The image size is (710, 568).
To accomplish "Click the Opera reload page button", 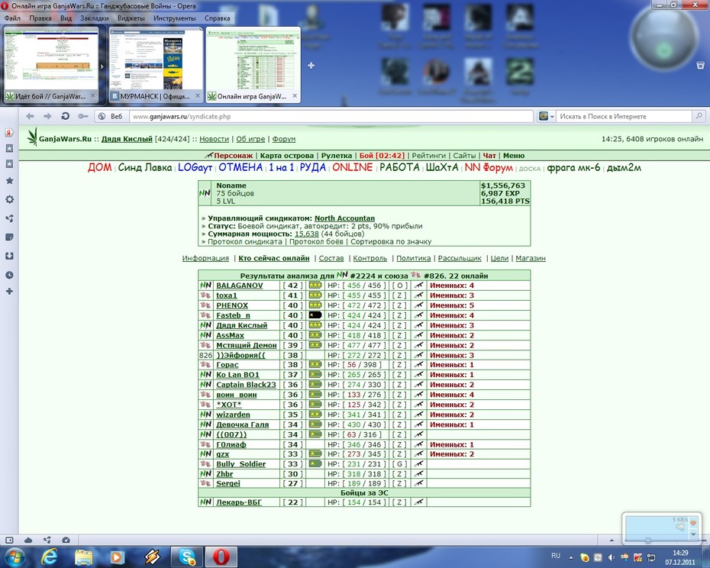I will click(65, 116).
